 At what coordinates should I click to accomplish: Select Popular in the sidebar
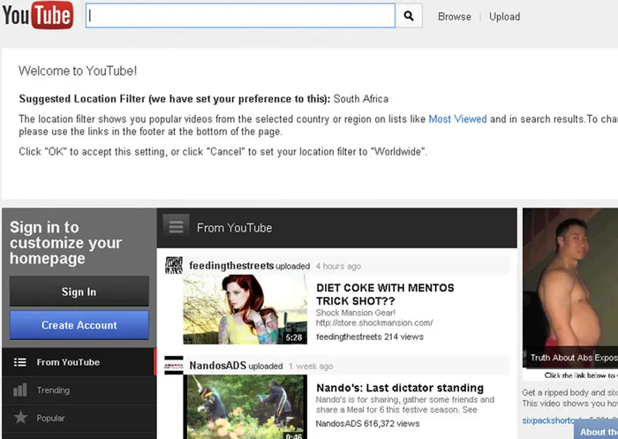coord(79,418)
